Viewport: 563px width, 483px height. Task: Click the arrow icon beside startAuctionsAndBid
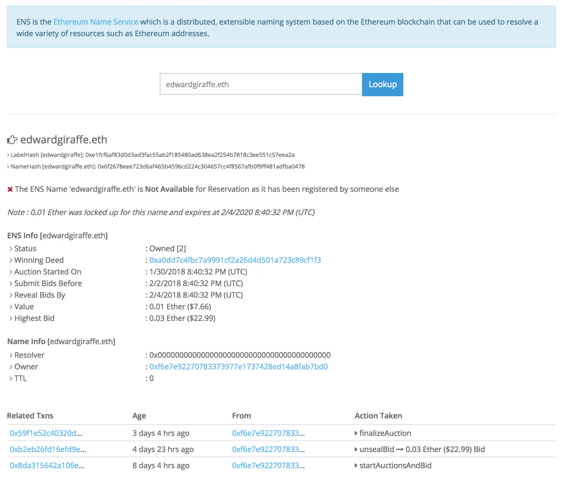[356, 465]
